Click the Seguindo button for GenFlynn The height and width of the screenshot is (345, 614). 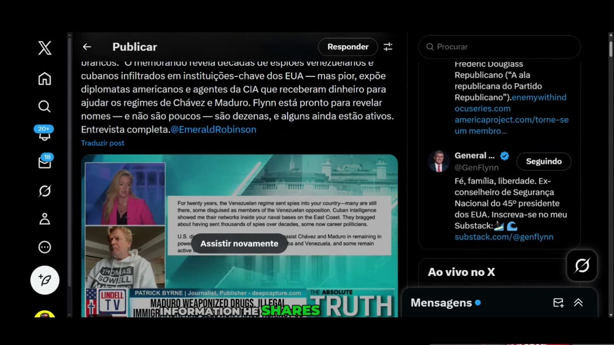(543, 161)
